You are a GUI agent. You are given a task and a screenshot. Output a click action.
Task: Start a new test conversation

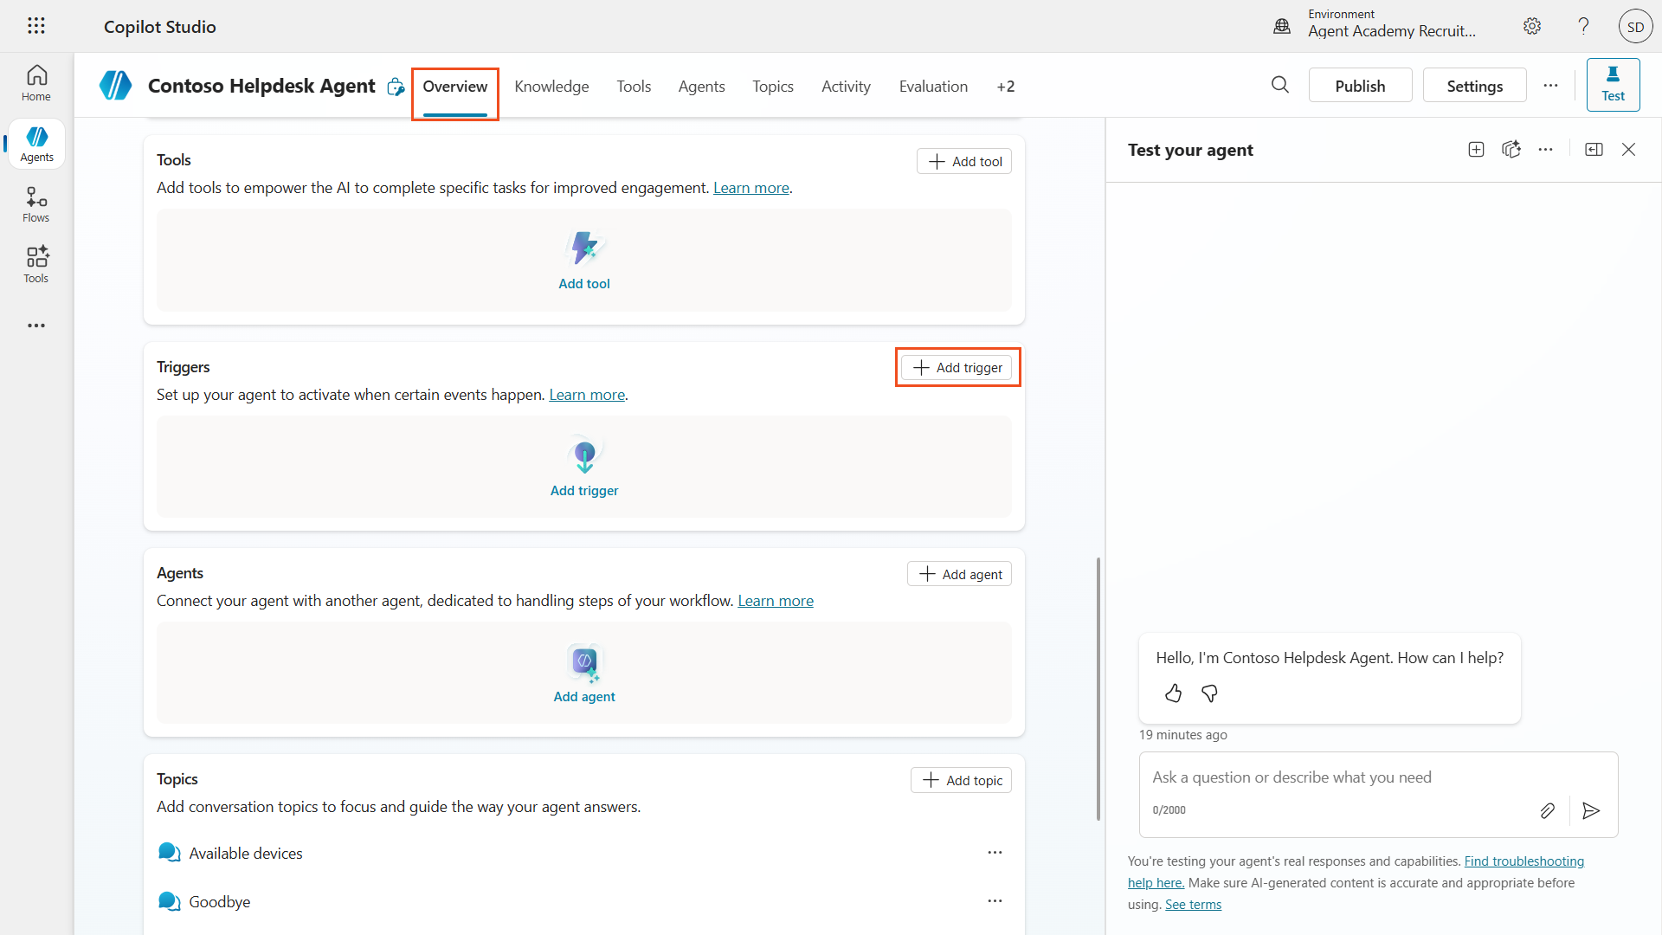pos(1476,150)
